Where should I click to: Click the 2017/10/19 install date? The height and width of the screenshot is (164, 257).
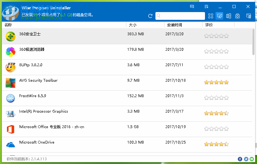tap(176, 127)
